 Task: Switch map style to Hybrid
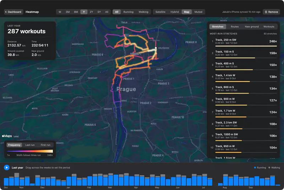tap(175, 12)
